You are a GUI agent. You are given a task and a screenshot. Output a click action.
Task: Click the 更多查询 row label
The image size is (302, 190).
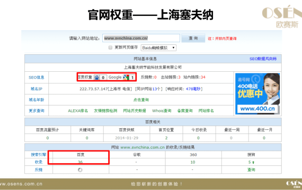click(x=37, y=111)
